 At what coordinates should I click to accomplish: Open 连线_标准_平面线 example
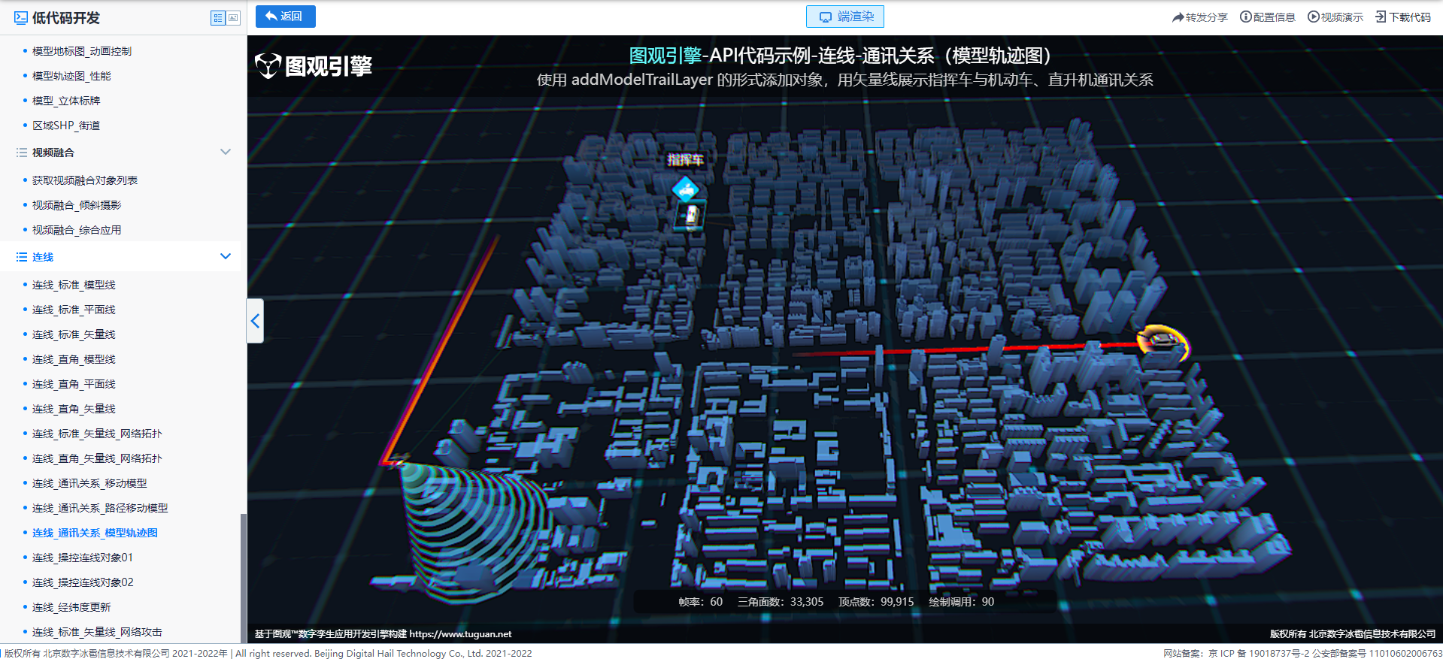coord(74,310)
